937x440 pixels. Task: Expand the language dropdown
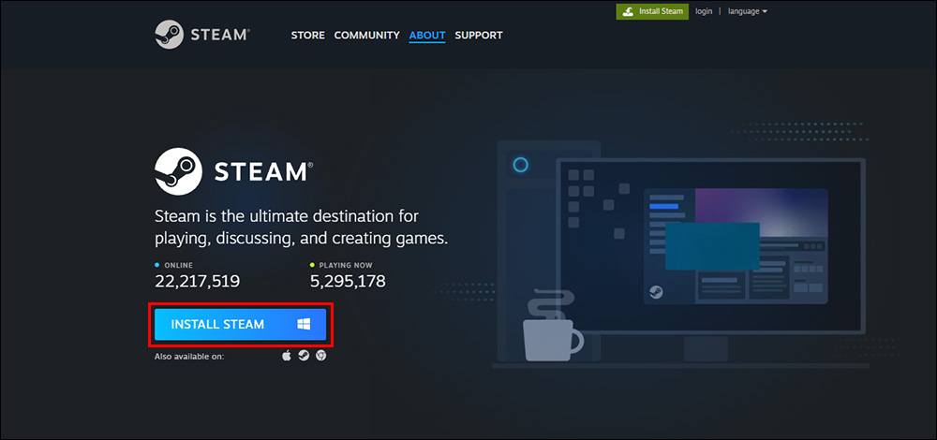[748, 11]
